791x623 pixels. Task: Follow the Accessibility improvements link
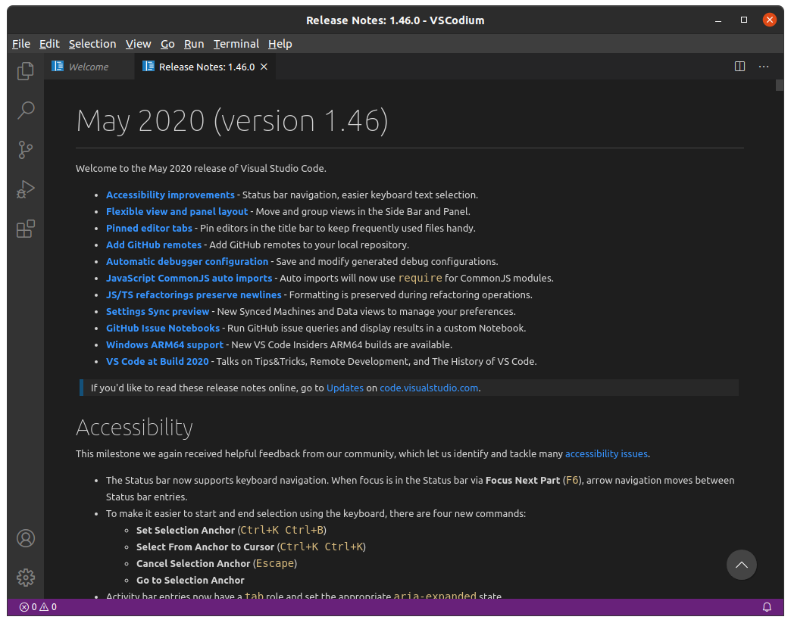click(170, 195)
